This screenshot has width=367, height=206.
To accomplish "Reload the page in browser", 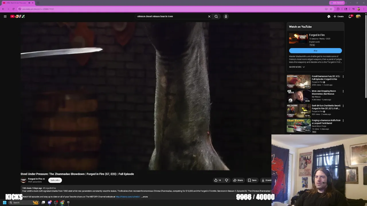I will pos(13,9).
